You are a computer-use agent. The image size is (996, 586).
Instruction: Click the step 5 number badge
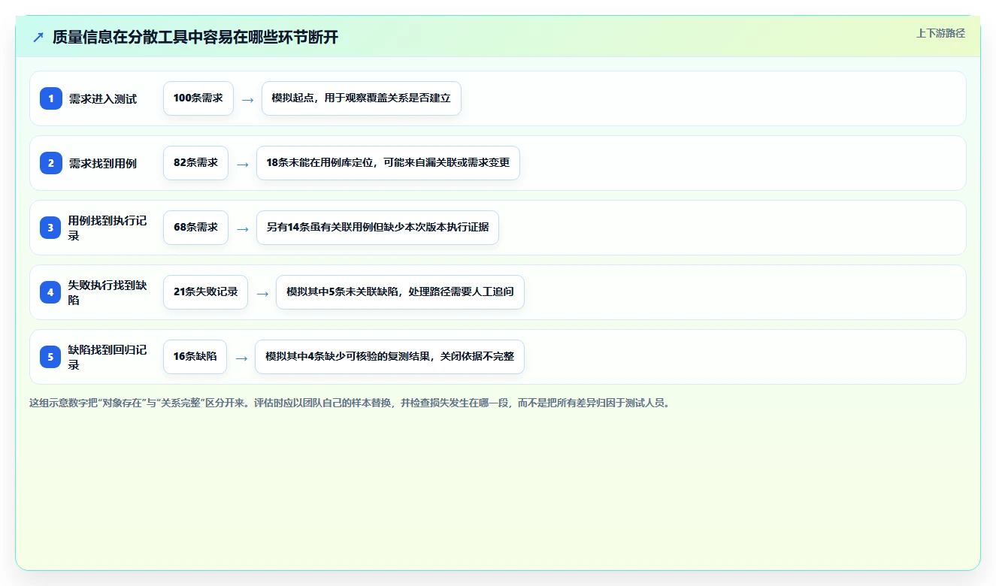[x=51, y=357]
